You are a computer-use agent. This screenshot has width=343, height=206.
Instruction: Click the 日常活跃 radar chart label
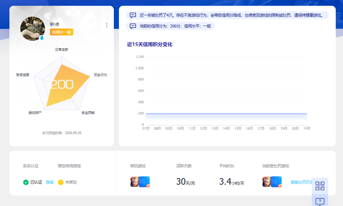62,50
